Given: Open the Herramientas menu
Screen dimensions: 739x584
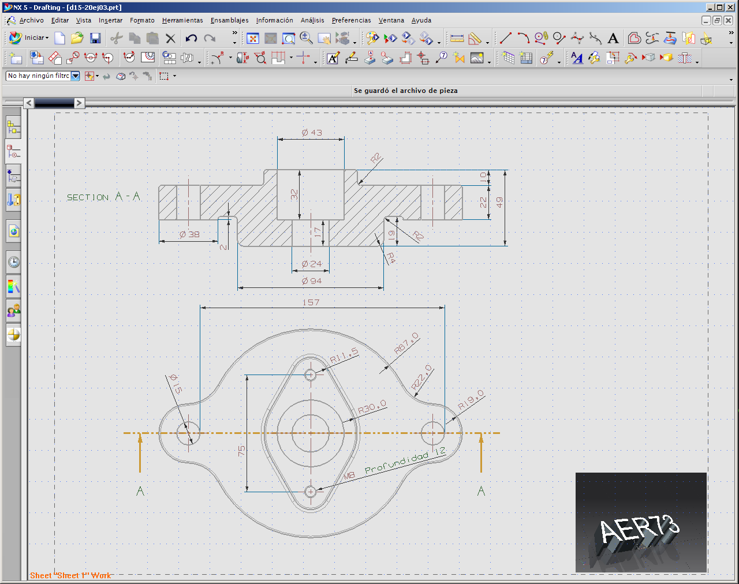Looking at the screenshot, I should (x=182, y=20).
